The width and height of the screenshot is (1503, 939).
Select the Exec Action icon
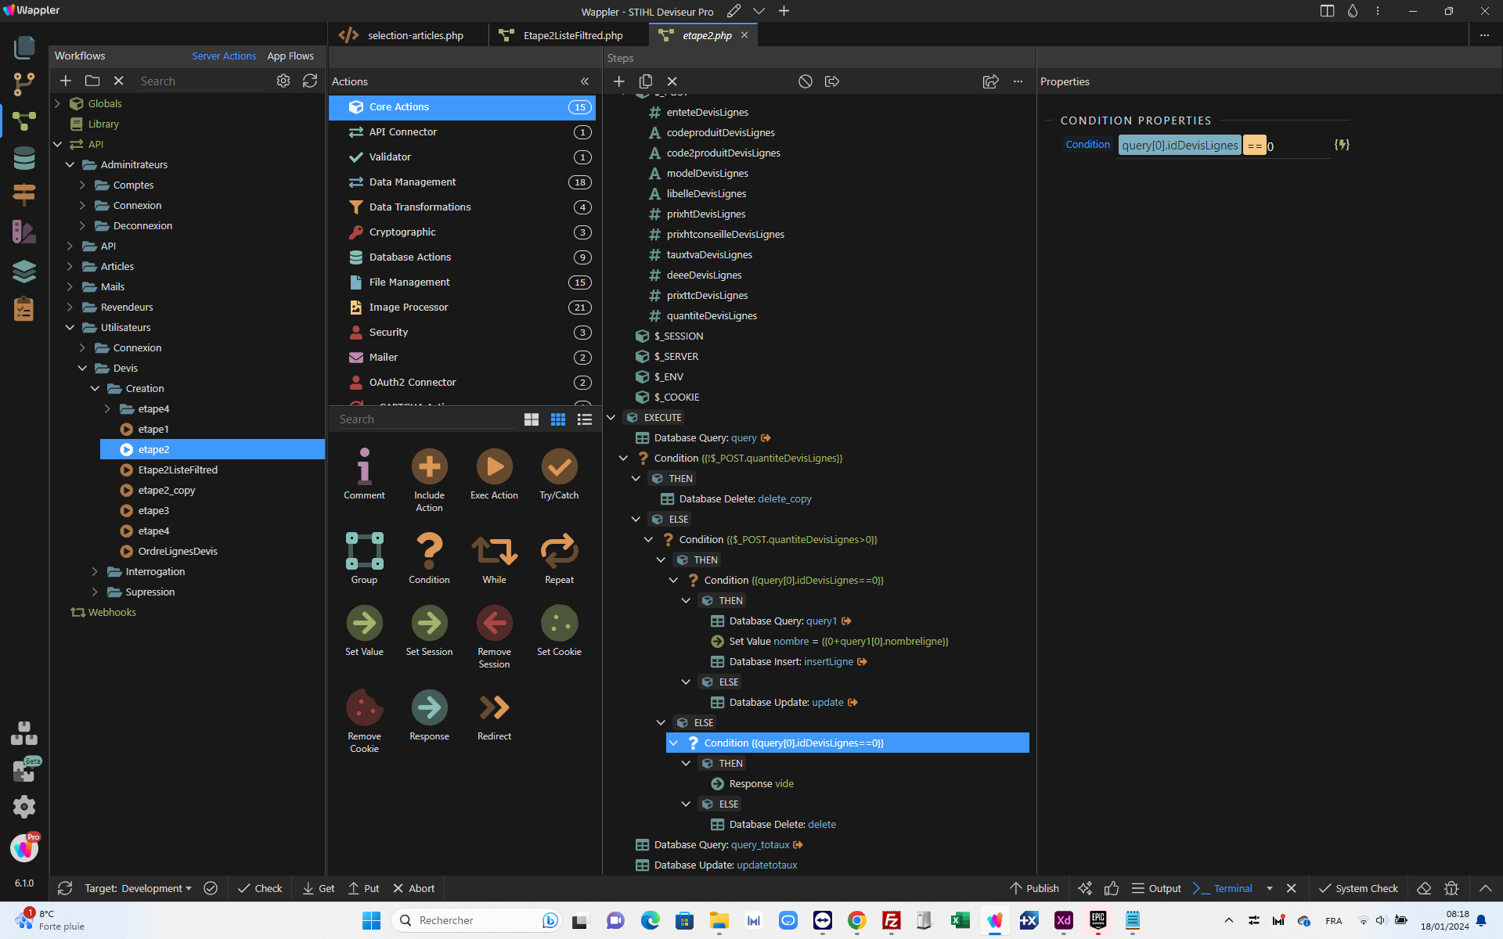(x=494, y=467)
